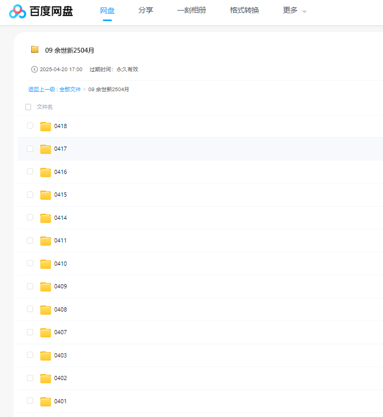
Task: Click the 0403 folder icon
Action: pos(46,355)
